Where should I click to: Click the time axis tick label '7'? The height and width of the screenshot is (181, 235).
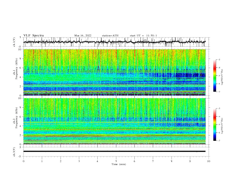(x=153, y=161)
